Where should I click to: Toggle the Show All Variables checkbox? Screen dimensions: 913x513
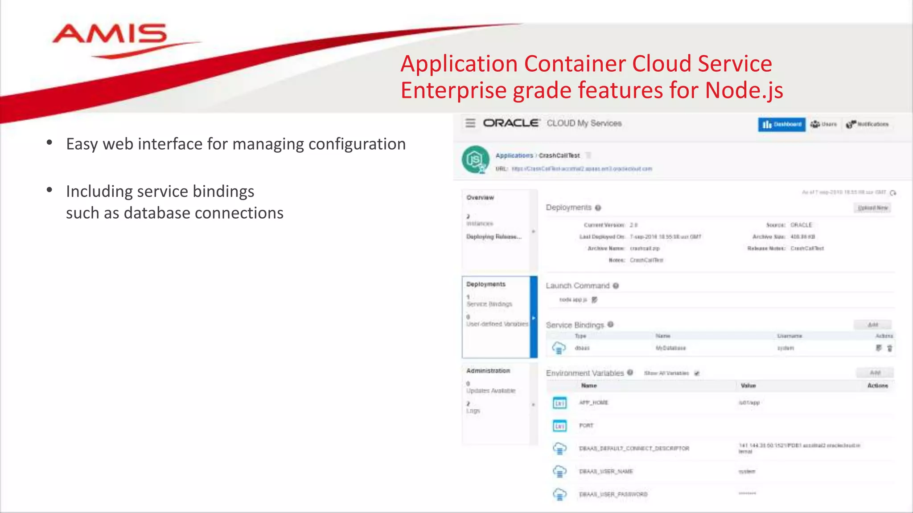697,373
